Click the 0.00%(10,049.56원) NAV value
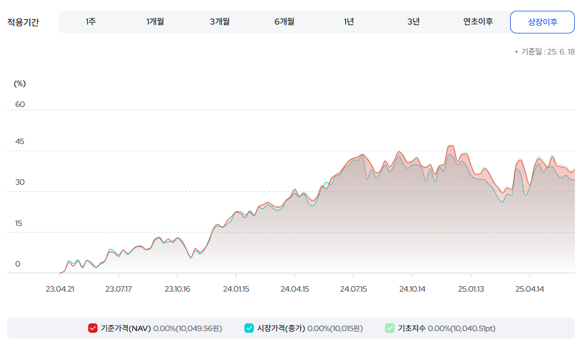Viewport: 585px width, 349px height. pyautogui.click(x=187, y=329)
